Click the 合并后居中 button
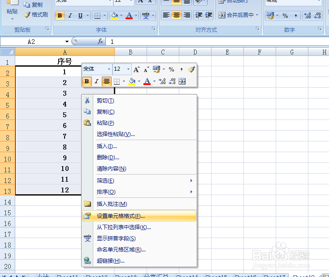 pos(236,15)
